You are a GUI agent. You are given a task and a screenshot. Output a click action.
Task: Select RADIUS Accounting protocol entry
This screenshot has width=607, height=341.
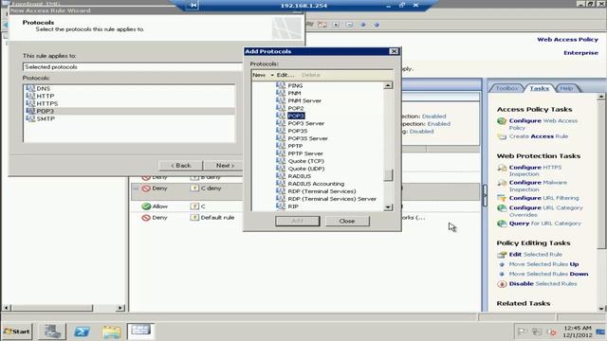(x=316, y=184)
